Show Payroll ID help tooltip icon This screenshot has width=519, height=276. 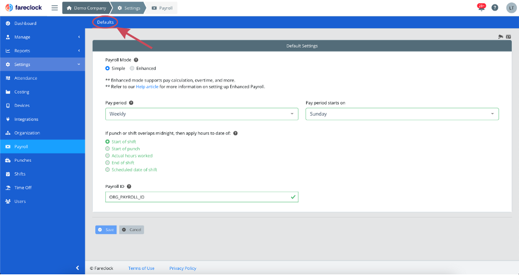[129, 187]
